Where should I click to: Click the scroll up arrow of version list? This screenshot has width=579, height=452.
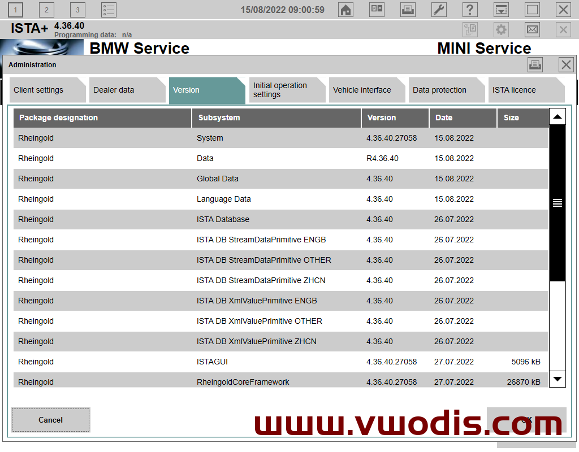[558, 117]
